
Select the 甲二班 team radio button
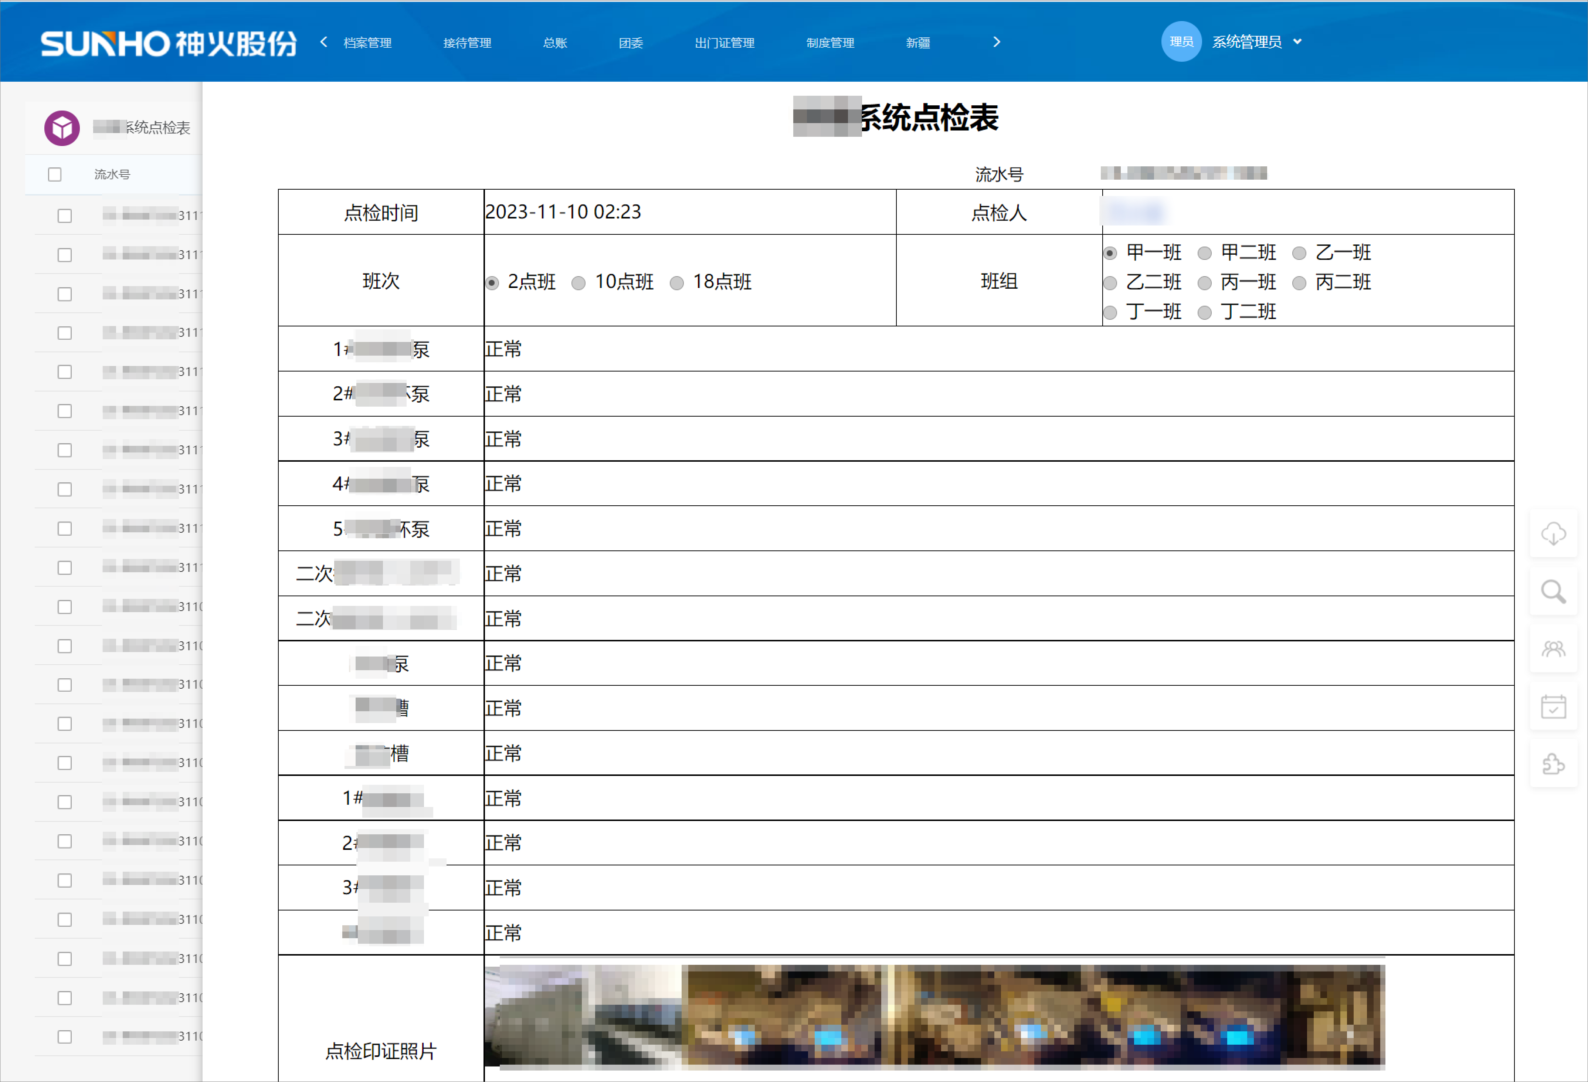pos(1205,253)
